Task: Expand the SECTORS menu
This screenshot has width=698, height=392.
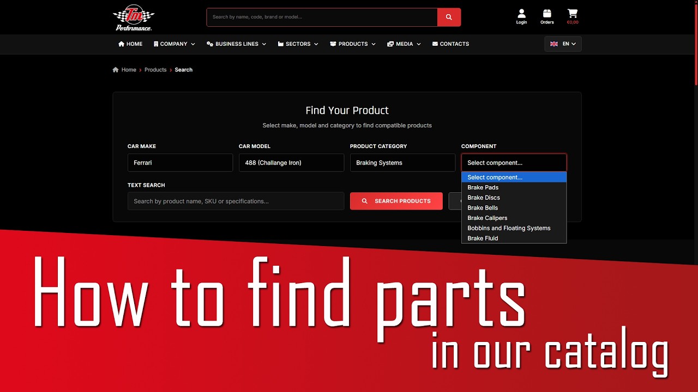Action: pyautogui.click(x=298, y=44)
